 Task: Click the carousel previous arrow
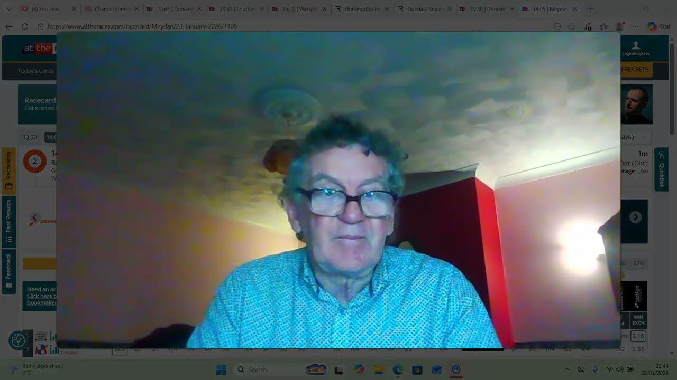click(x=34, y=217)
